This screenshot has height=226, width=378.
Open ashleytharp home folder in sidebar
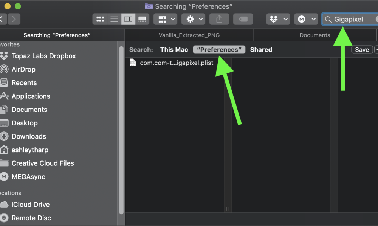(x=30, y=150)
